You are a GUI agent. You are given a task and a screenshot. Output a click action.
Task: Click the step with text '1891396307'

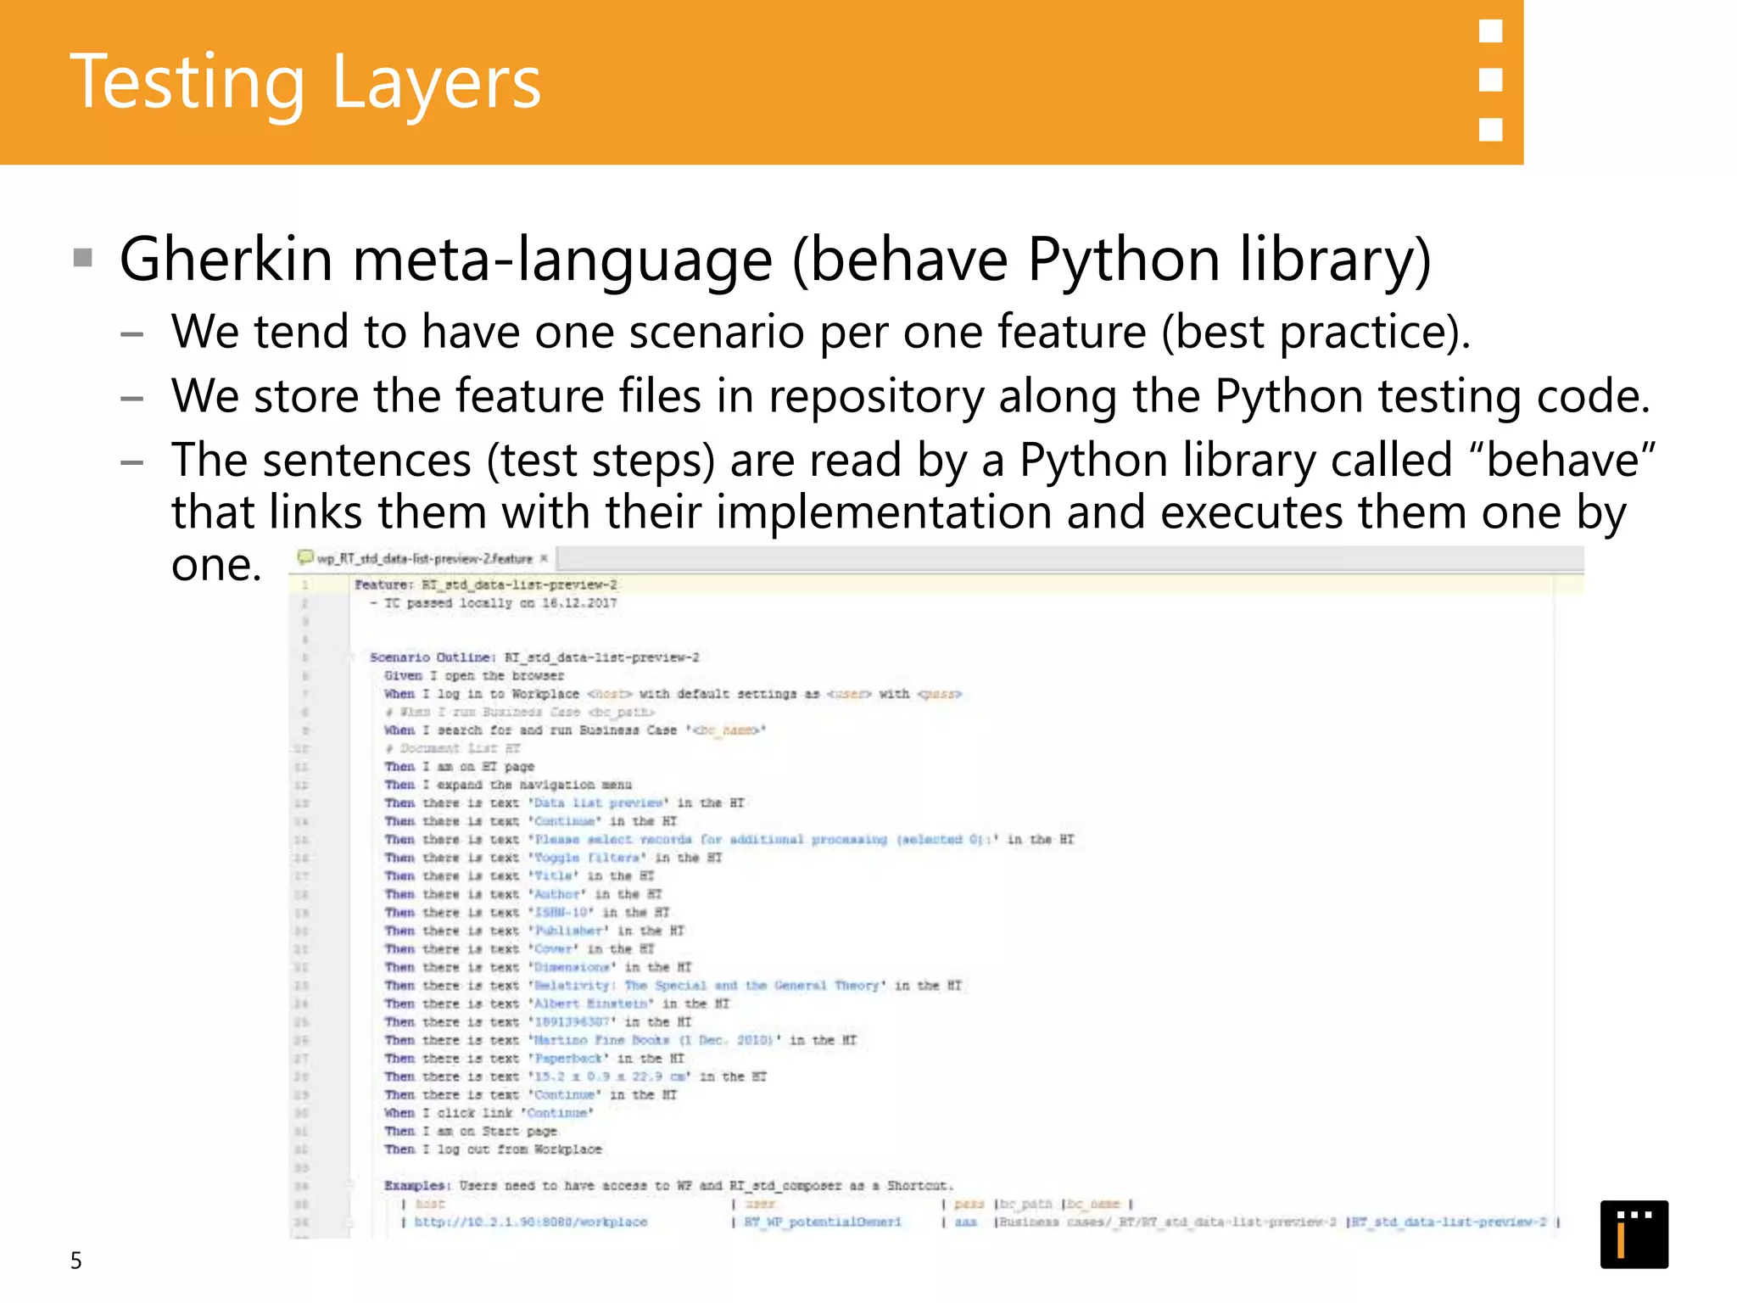tap(538, 1022)
